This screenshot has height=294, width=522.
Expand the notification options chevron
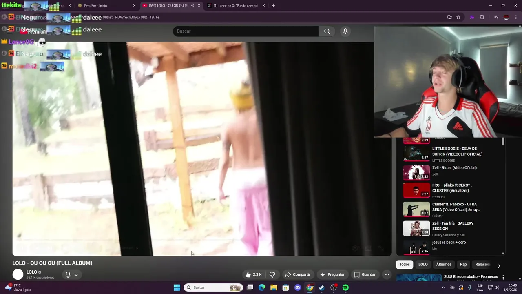coord(76,274)
